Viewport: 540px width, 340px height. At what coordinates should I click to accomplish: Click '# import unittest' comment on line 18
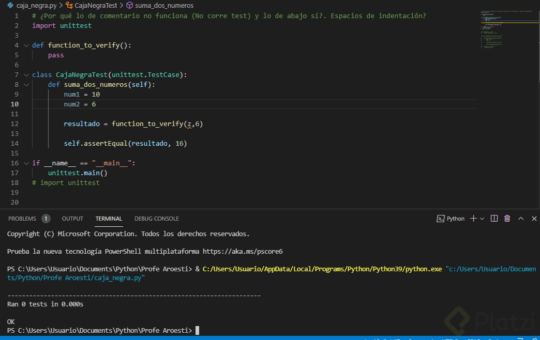pyautogui.click(x=66, y=183)
